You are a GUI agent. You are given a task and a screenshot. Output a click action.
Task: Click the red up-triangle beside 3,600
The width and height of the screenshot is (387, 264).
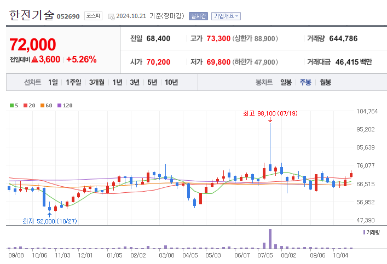point(35,59)
